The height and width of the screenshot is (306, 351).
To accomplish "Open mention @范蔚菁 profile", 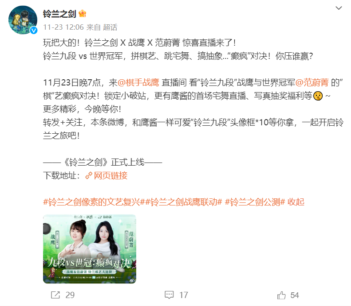I will (x=312, y=83).
